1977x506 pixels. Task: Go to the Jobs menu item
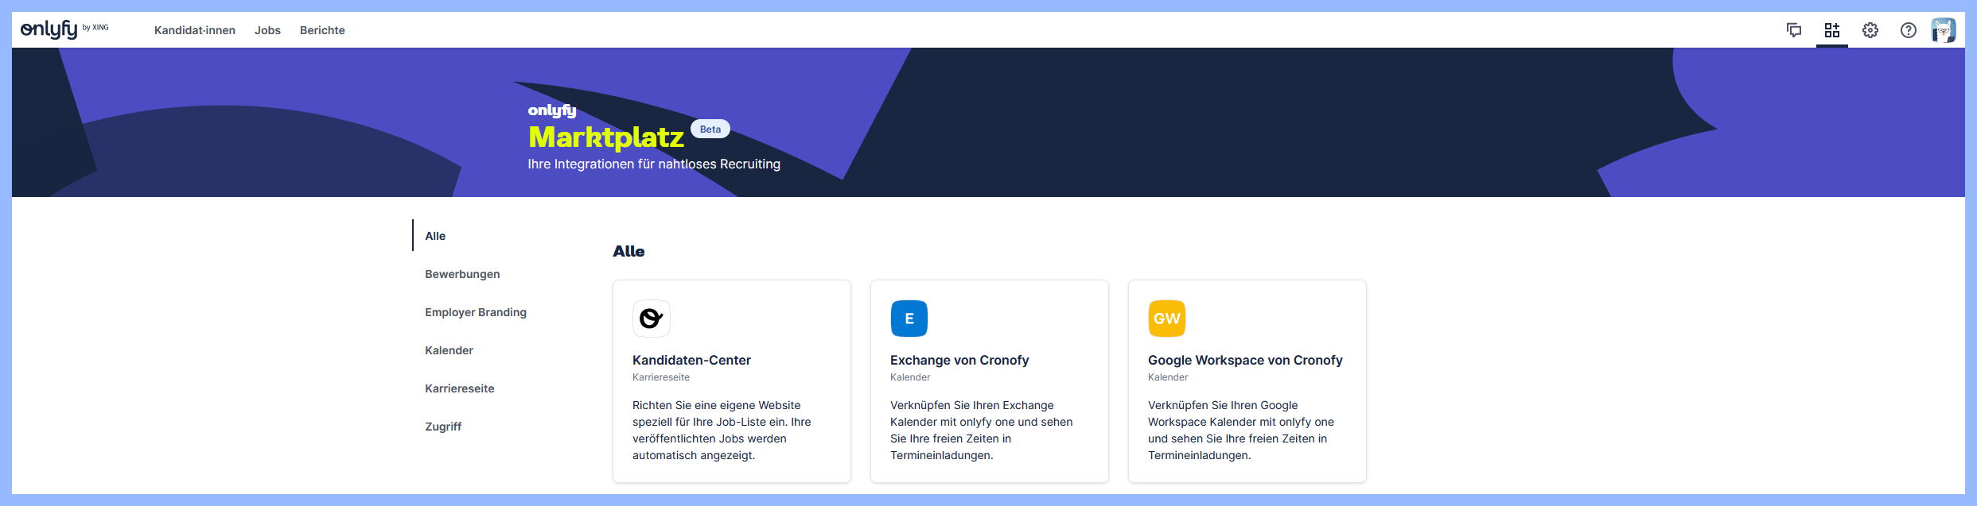[267, 30]
